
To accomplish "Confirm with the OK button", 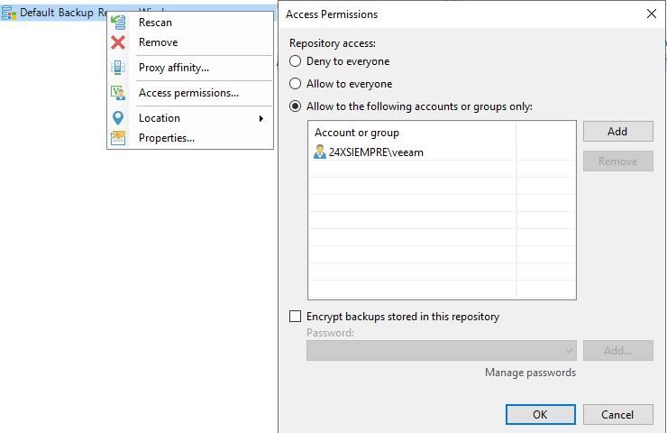I will (540, 415).
